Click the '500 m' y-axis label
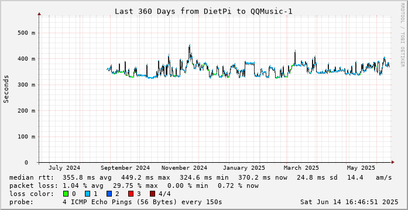The image size is (408, 210). click(26, 33)
